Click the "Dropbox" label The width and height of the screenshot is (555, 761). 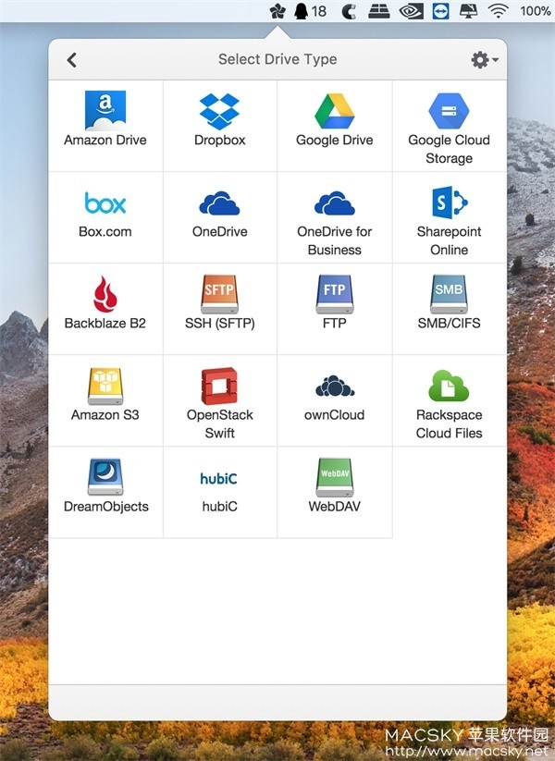(x=219, y=141)
